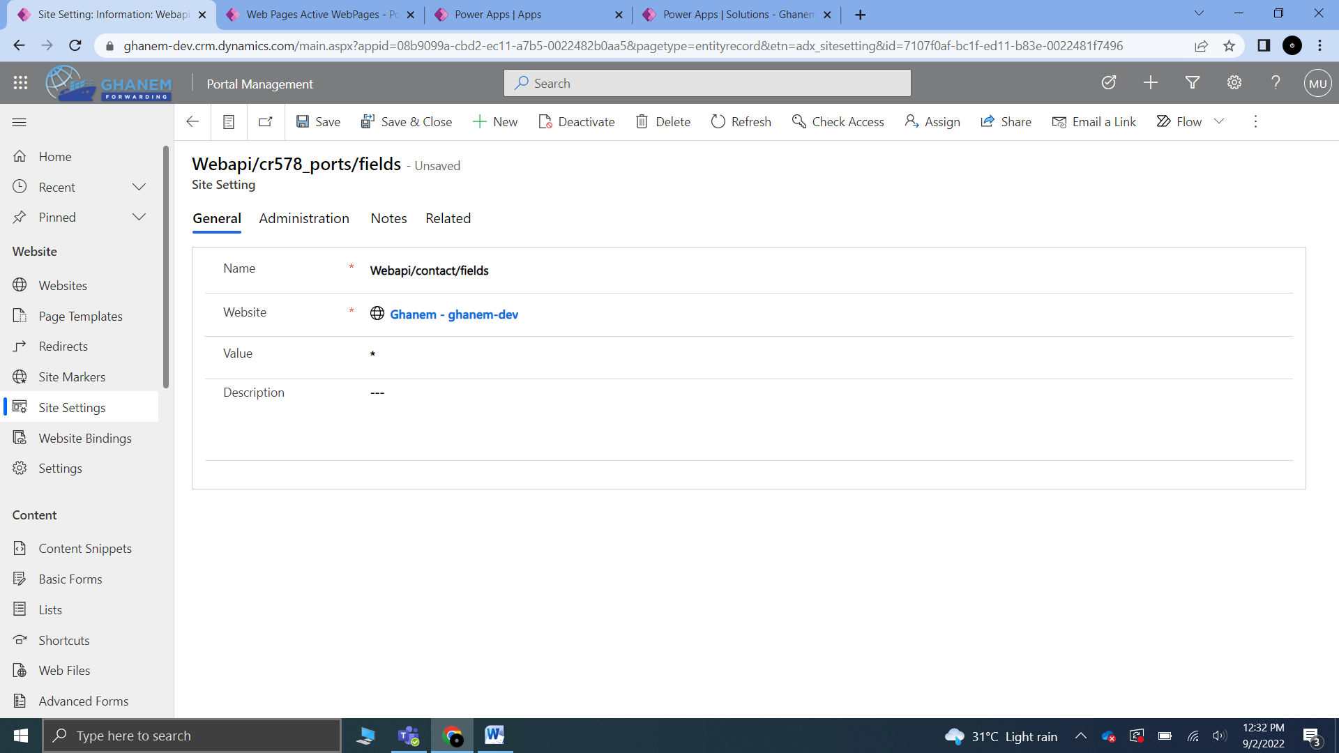The image size is (1339, 753).
Task: Click the form selector page icon
Action: point(228,122)
